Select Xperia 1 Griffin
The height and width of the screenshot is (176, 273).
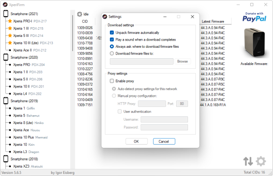point(24,108)
